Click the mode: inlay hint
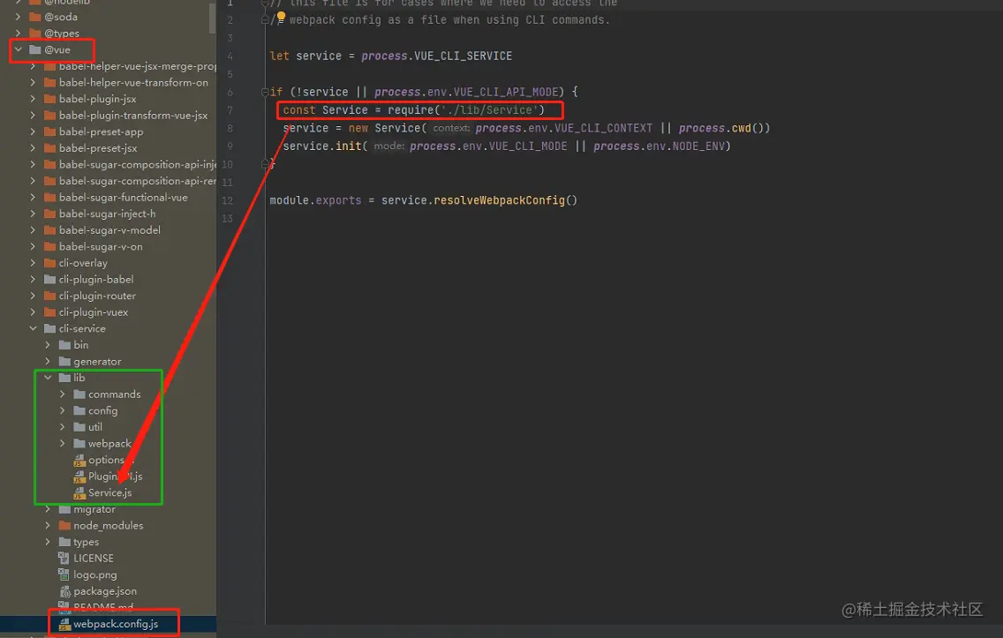Screen dimensions: 1003x638 388,146
